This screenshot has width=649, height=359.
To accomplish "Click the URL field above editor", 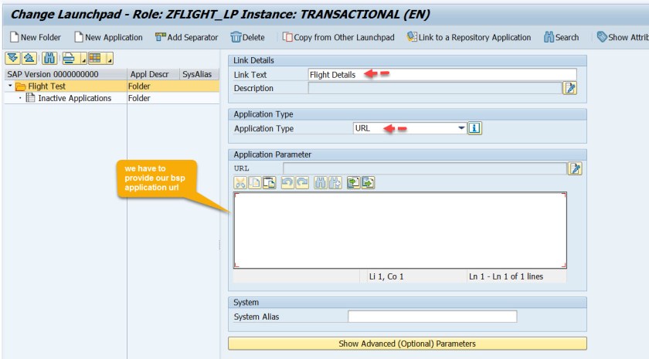I will (x=425, y=168).
